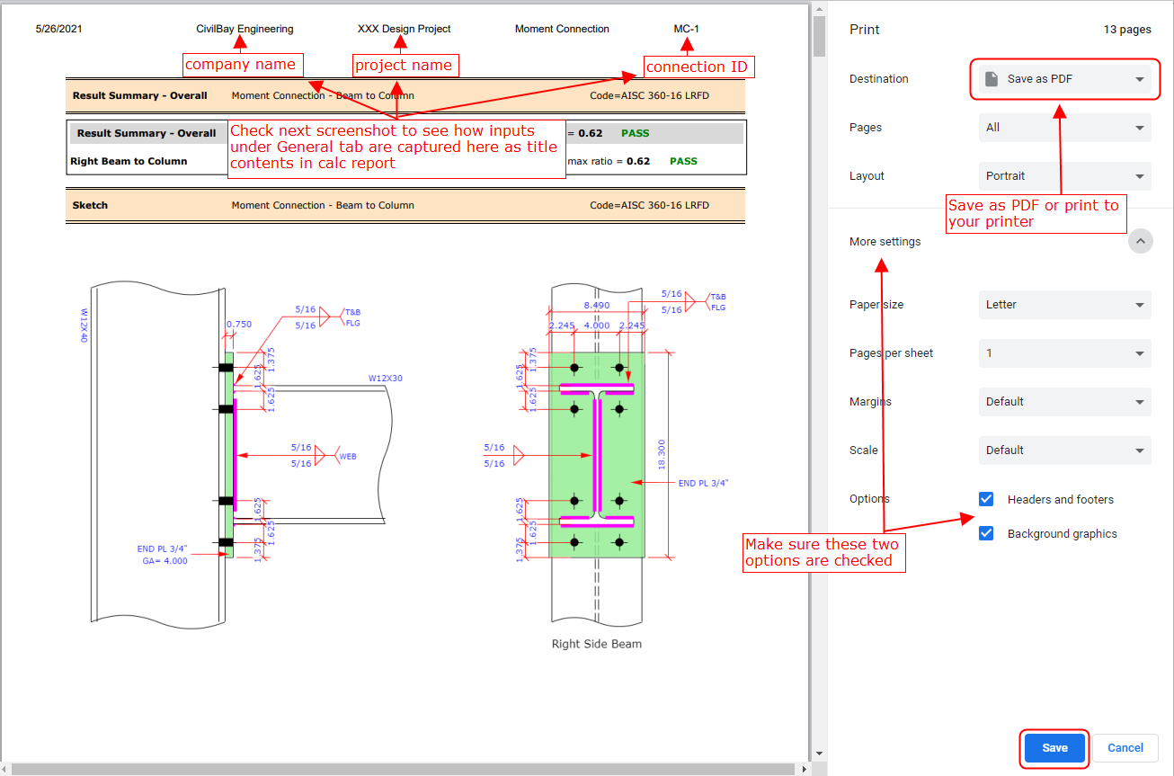Toggle the Background graphics checkbox
The width and height of the screenshot is (1174, 776).
tap(986, 533)
